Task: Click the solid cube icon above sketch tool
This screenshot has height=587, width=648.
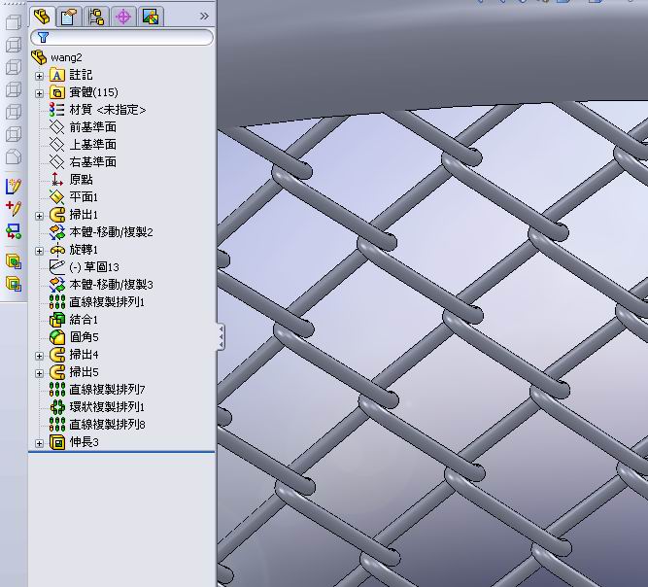Action: pos(14,156)
